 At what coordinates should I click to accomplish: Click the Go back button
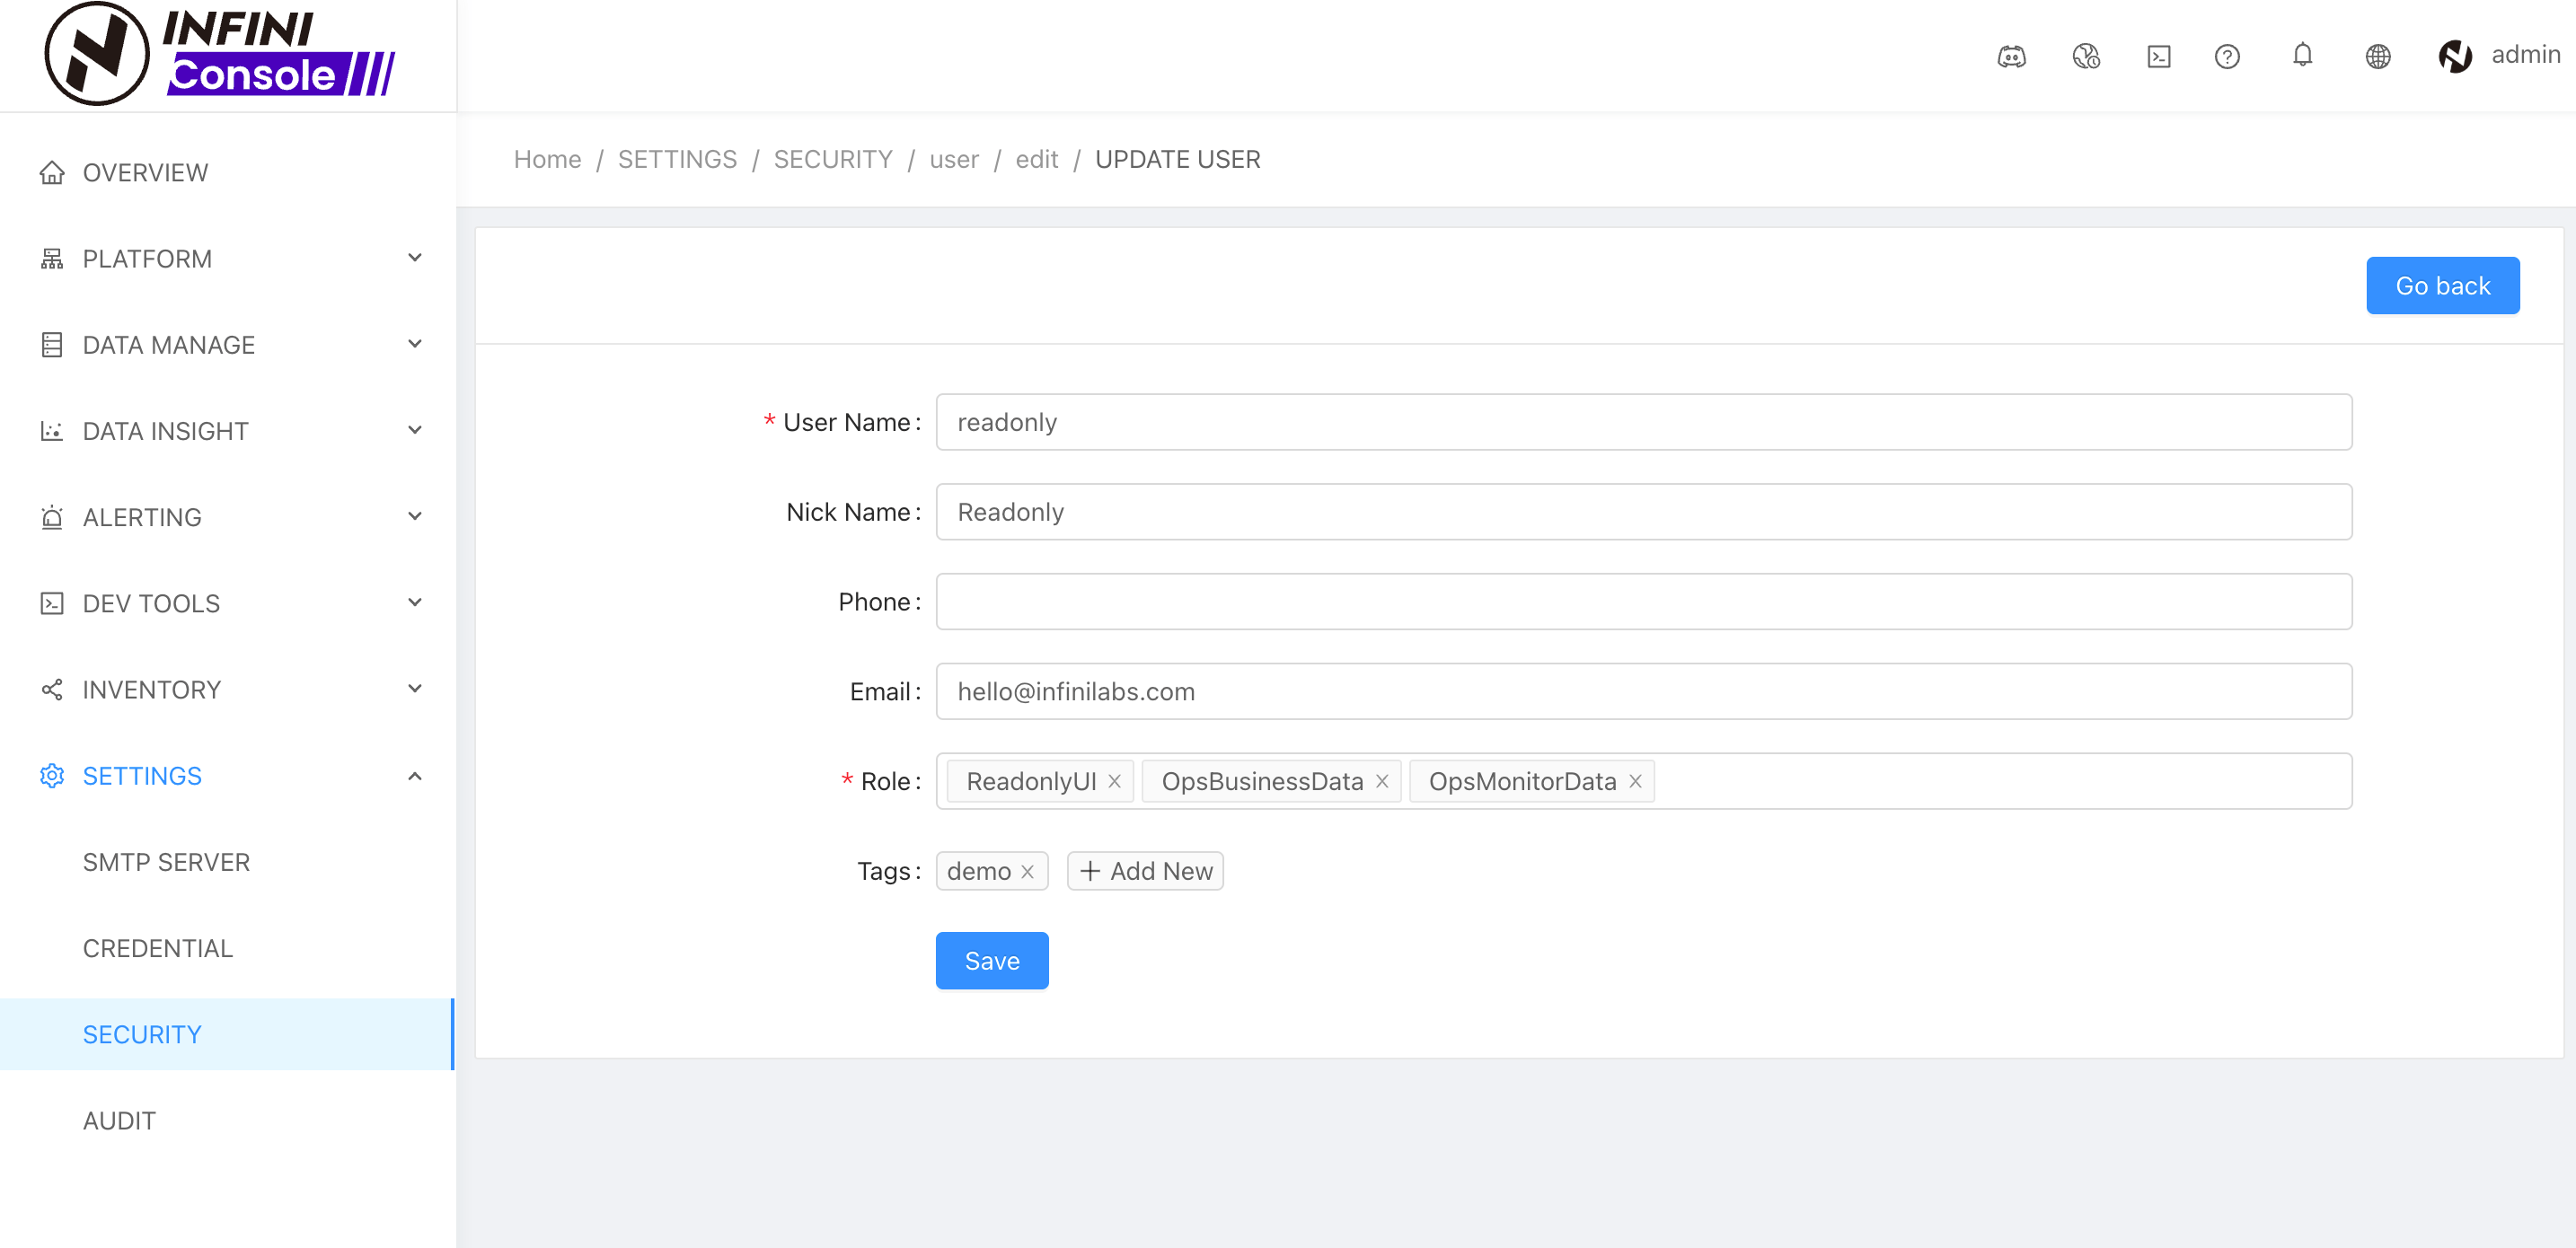tap(2441, 286)
